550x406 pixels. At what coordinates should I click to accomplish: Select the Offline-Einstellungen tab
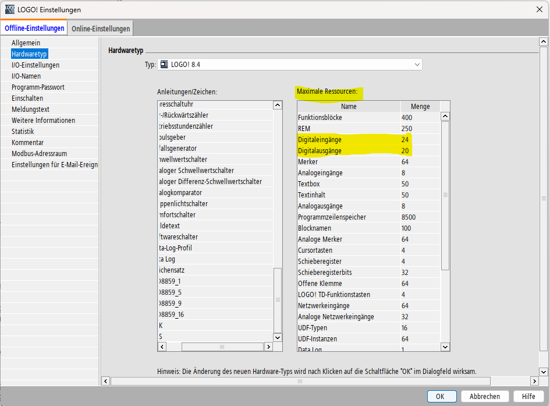[x=34, y=29]
